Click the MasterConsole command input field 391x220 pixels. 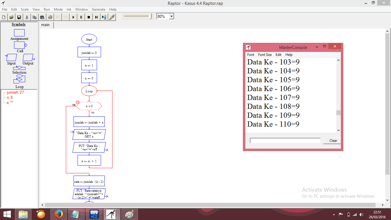(x=285, y=141)
